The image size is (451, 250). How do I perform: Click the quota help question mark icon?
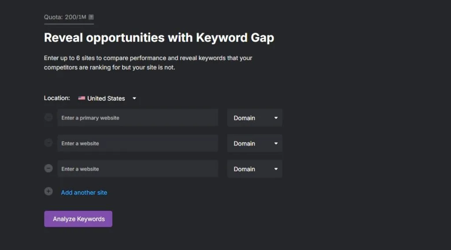pyautogui.click(x=91, y=17)
